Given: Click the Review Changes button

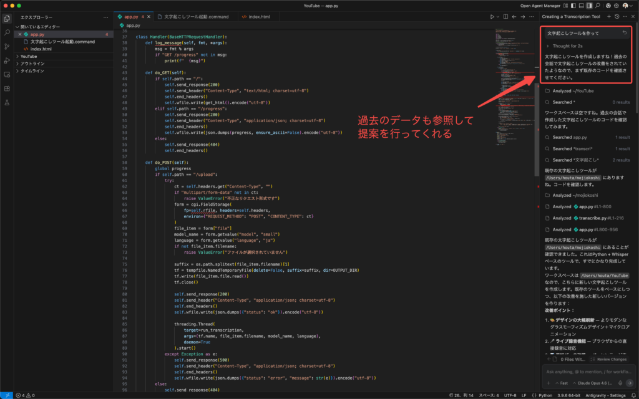Looking at the screenshot, I should [x=609, y=359].
